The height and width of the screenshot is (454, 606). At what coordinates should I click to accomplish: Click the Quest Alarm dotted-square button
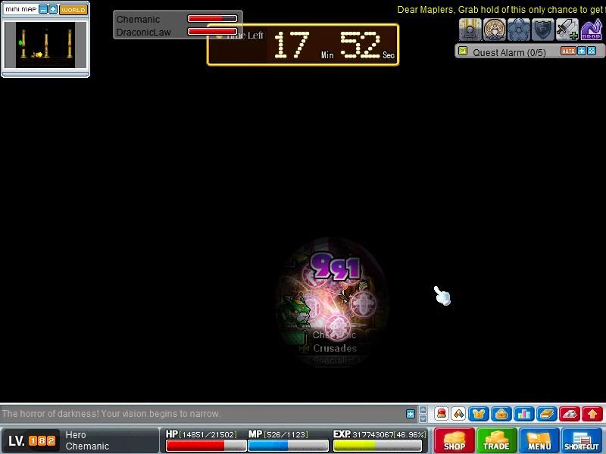[592, 51]
